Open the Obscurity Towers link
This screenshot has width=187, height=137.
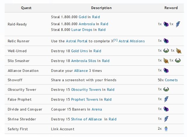coord(86,90)
